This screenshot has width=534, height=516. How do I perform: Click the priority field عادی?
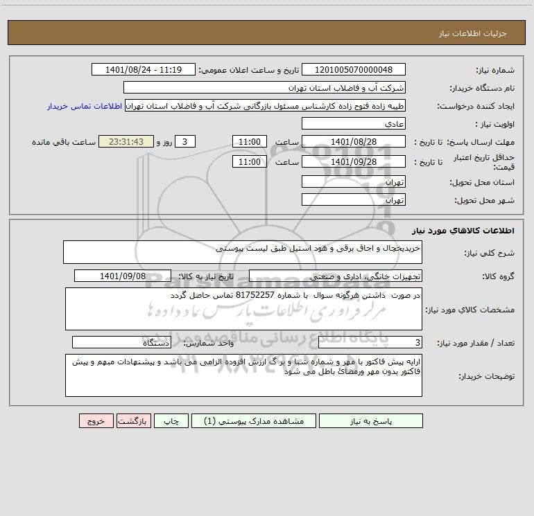354,123
